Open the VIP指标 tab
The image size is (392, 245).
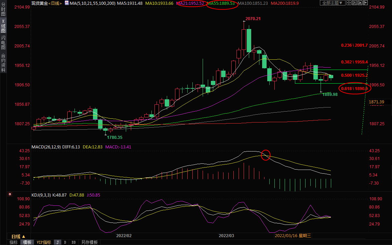click(x=44, y=242)
